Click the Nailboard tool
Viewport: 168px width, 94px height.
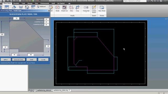(41, 7)
